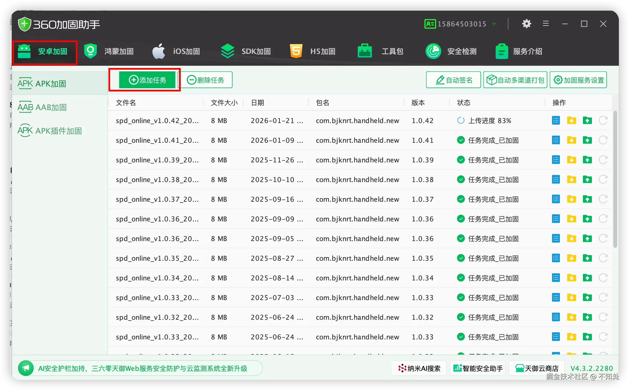Open 纳米AI搜索 link in status bar
The image size is (629, 390).
click(x=419, y=368)
